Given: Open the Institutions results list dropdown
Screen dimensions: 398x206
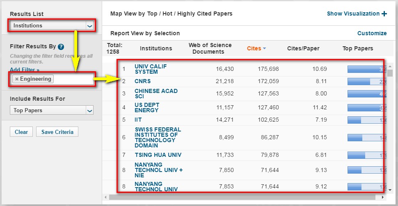Looking at the screenshot, I should click(52, 25).
